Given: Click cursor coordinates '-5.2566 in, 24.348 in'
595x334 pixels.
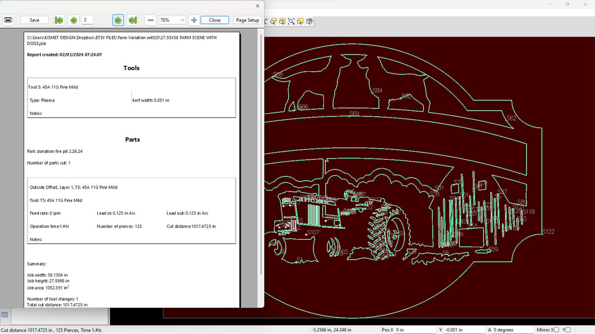Looking at the screenshot, I should click(x=331, y=330).
